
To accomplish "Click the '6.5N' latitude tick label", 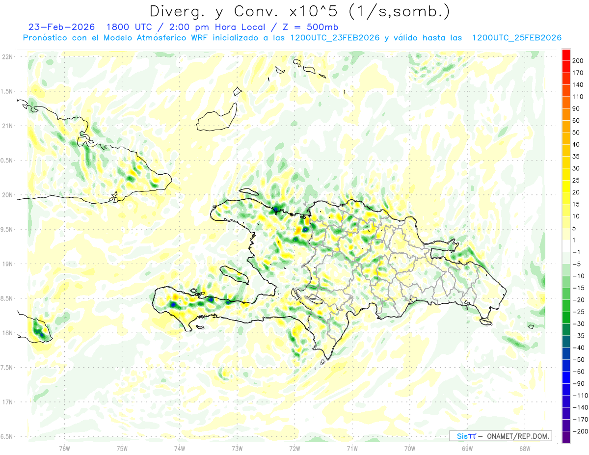I will (7, 436).
